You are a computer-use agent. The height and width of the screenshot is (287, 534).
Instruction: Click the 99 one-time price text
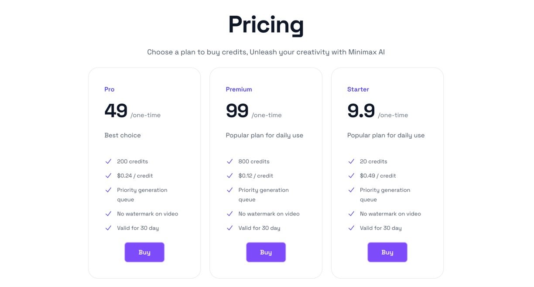(x=237, y=111)
